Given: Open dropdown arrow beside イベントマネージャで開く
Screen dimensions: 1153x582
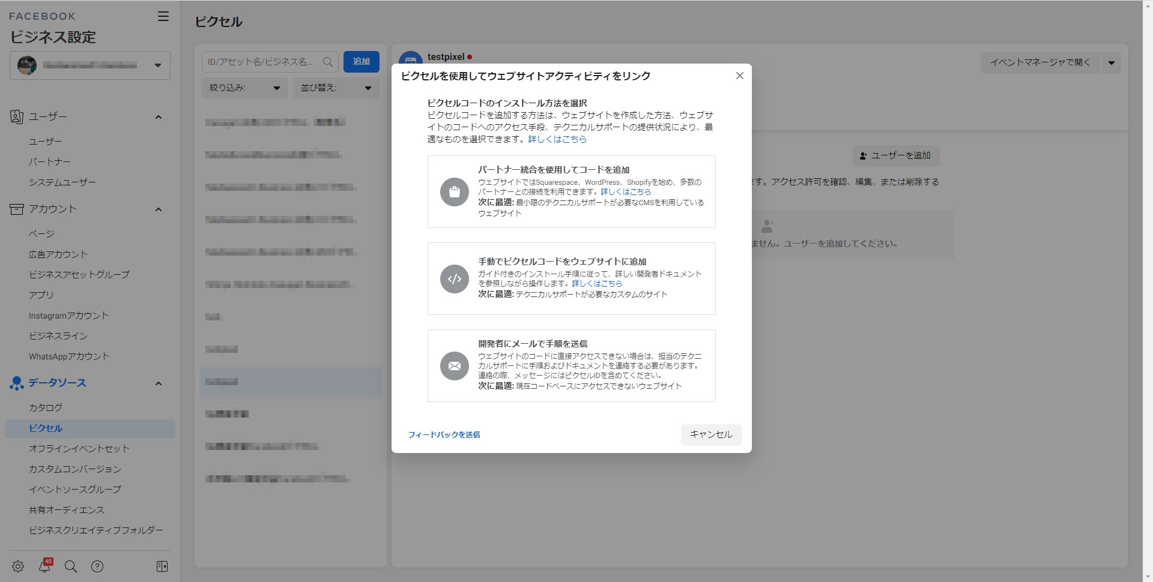Looking at the screenshot, I should [x=1112, y=63].
